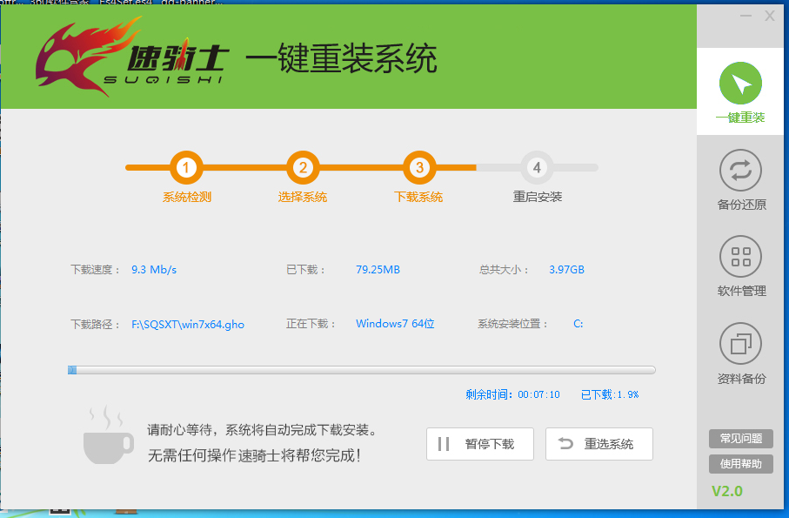Select the 一键重装 green arrow icon
Screen dimensions: 789x518
[x=740, y=84]
